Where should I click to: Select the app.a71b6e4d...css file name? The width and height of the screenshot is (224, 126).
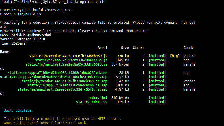coord(57,73)
